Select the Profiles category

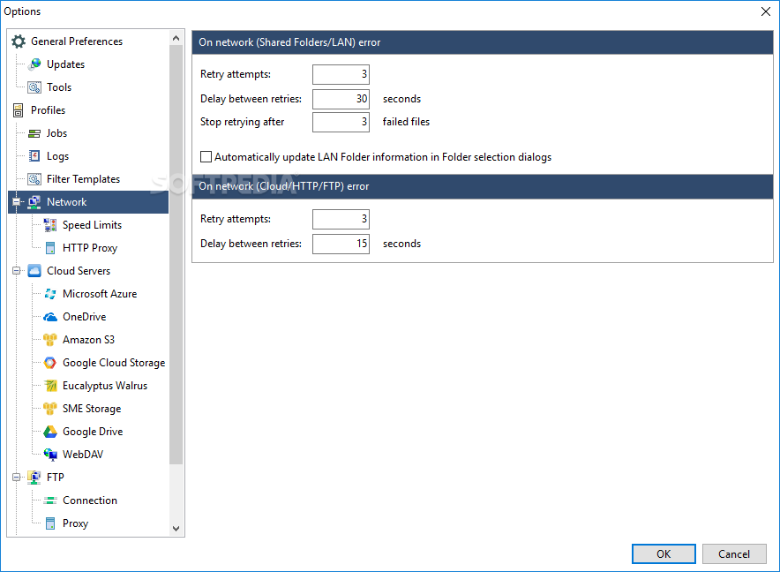click(49, 110)
